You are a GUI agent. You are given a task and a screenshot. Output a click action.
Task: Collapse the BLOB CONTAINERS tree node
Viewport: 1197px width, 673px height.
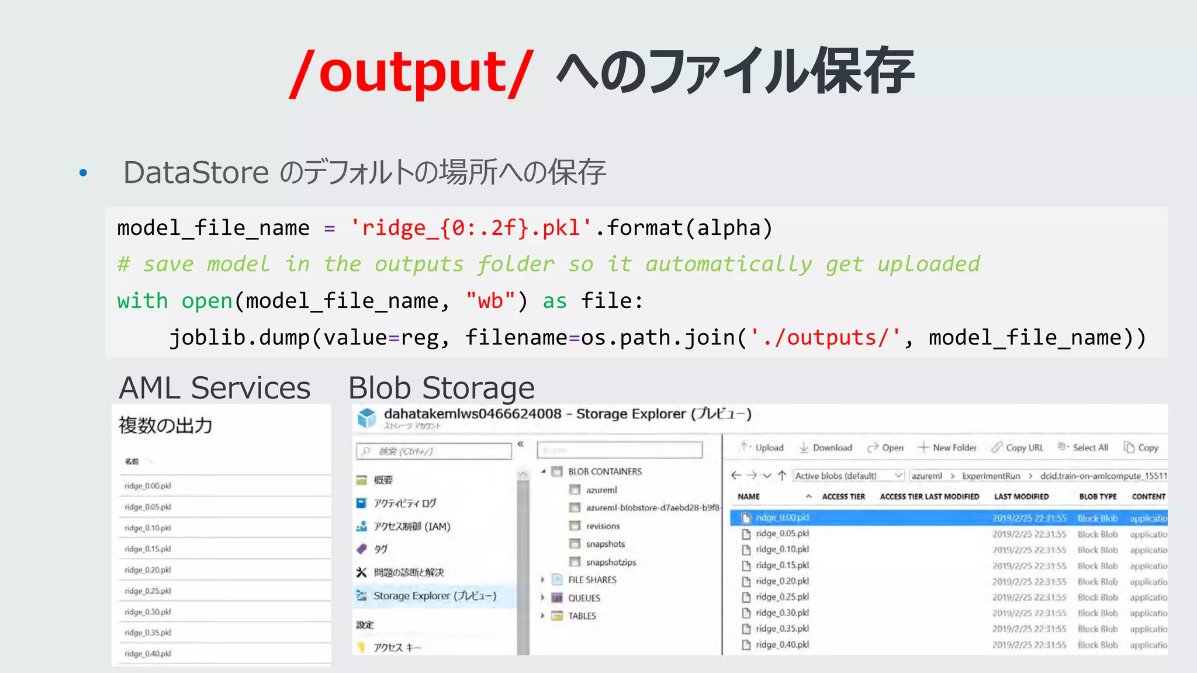tap(544, 471)
